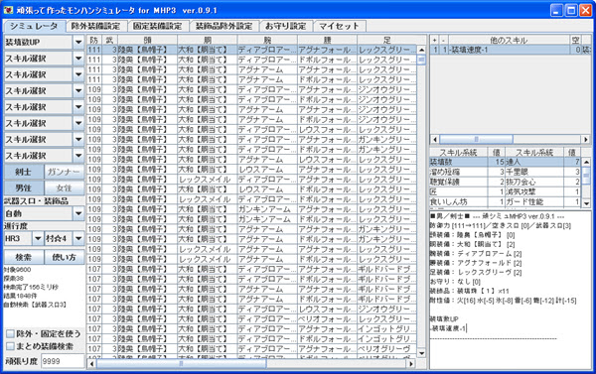Viewport: 596px width, 374px height.
Task: Click the ベリオフォール waist cell
Action: click(x=327, y=319)
